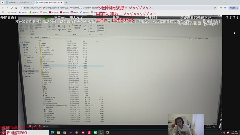Open the apps grid on bookmarks bar
The width and height of the screenshot is (240, 135).
(x=3, y=12)
